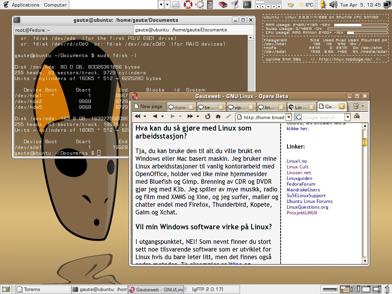This screenshot has height=294, width=392.
Task: Open the Ubuntu logo launcher in panel
Action: click(x=199, y=5)
